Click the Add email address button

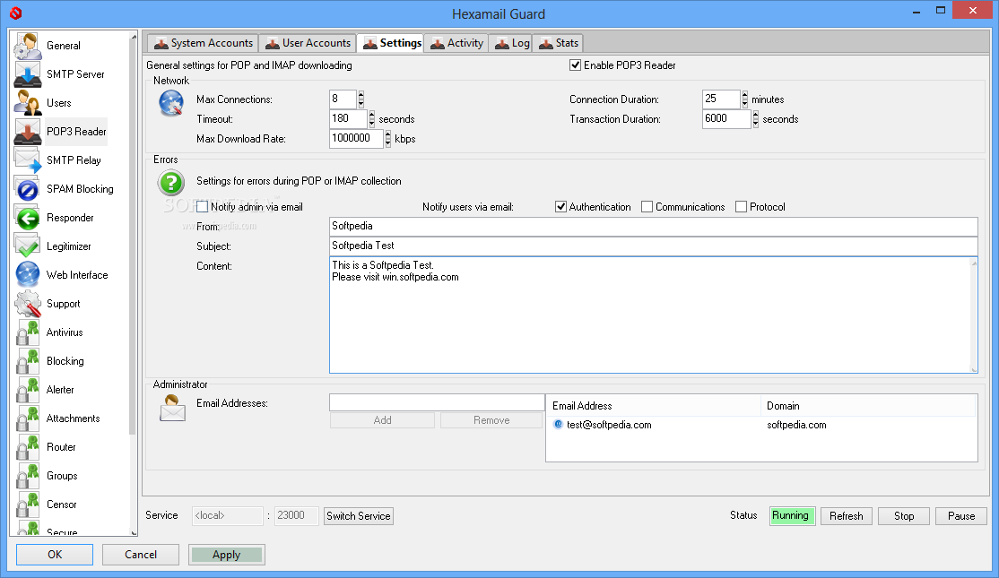coord(382,420)
